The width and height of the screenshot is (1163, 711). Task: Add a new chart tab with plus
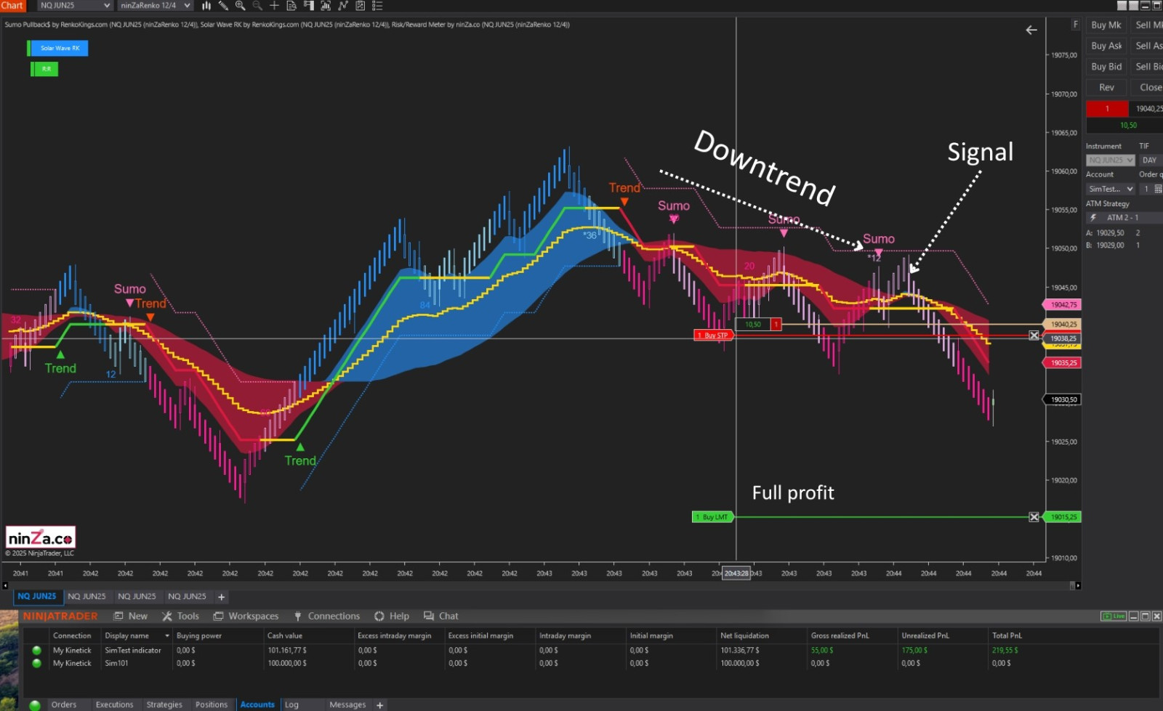222,597
